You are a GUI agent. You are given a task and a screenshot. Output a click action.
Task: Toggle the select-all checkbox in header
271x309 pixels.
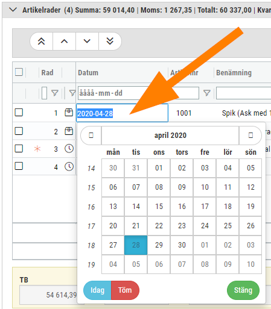[x=19, y=72]
